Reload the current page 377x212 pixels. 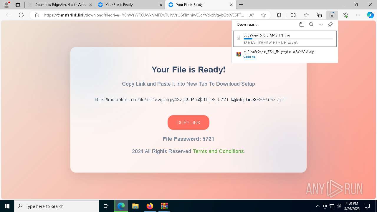click(21, 15)
